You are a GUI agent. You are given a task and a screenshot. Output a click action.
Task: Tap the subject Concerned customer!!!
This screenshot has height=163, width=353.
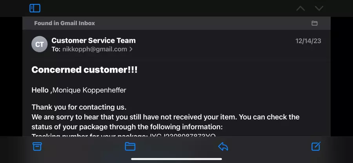click(x=84, y=70)
